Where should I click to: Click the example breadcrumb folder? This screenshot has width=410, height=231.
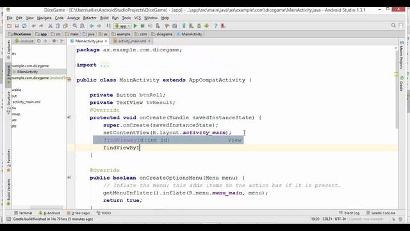tap(121, 34)
